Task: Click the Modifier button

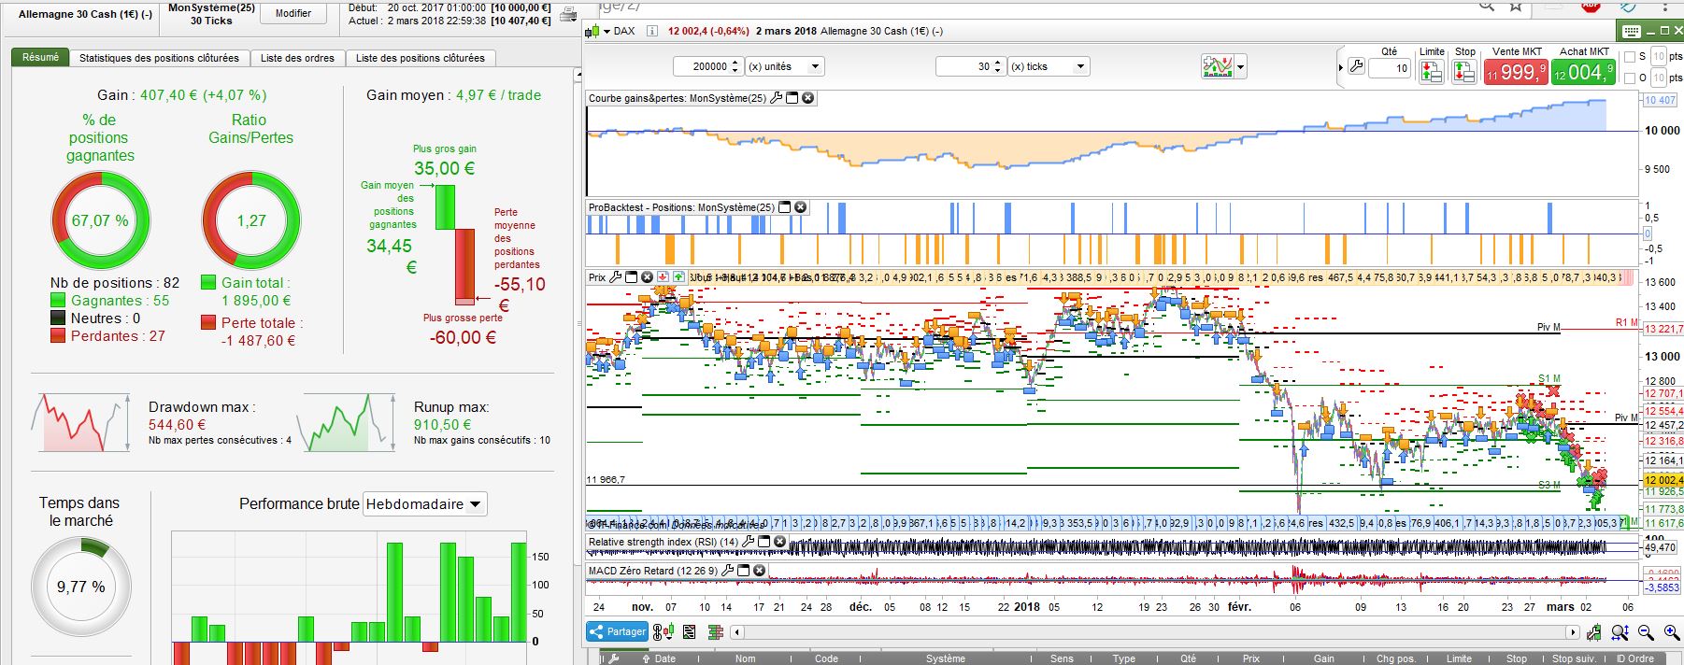Action: (293, 13)
